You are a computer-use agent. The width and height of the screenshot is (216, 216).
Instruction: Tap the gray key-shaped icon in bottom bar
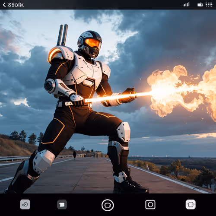(x=25, y=204)
